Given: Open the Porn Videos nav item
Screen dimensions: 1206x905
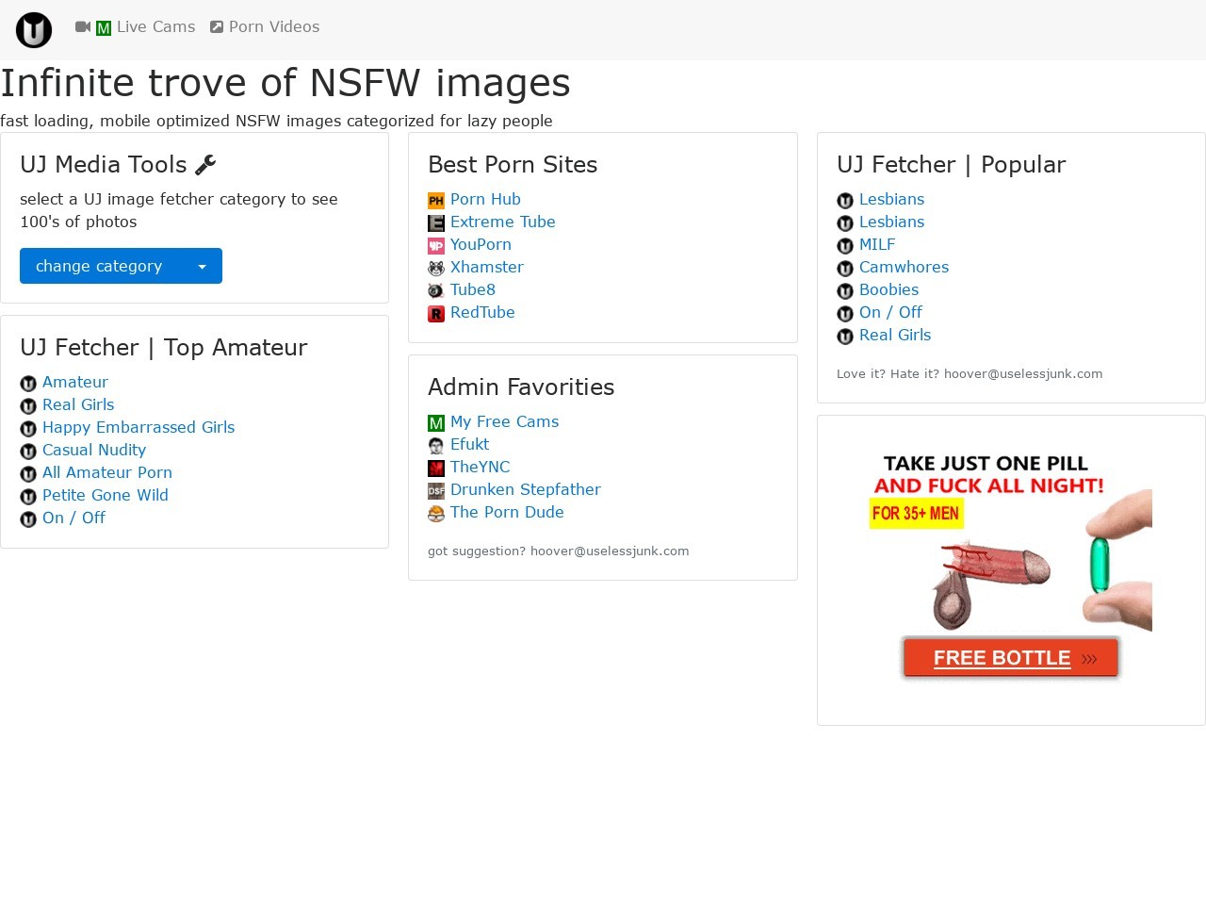Looking at the screenshot, I should (x=273, y=27).
